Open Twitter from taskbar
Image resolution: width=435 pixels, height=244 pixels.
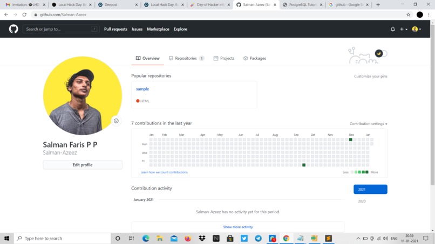[244, 238]
